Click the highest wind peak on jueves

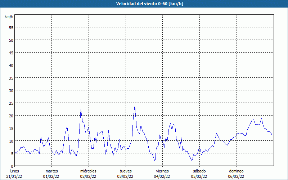135,106
